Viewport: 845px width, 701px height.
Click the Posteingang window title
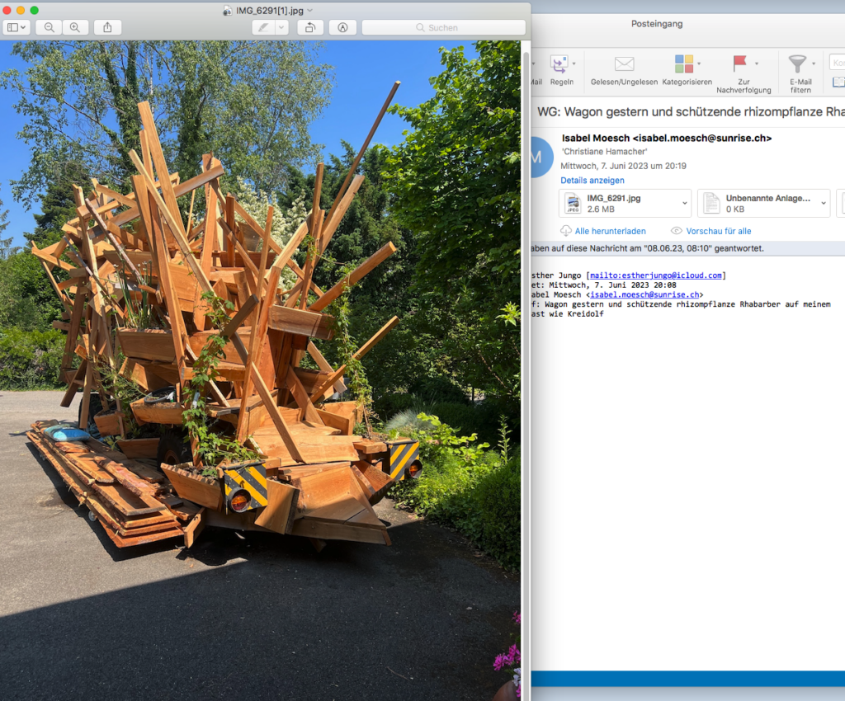[x=657, y=24]
